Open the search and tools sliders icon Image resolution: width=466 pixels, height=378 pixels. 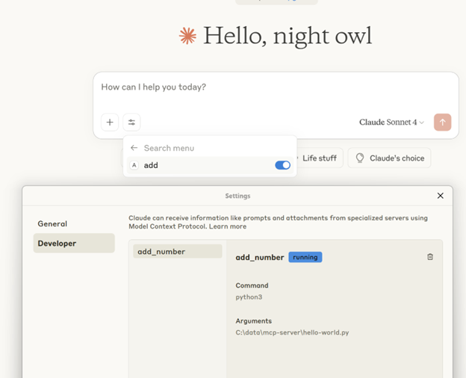[131, 123]
